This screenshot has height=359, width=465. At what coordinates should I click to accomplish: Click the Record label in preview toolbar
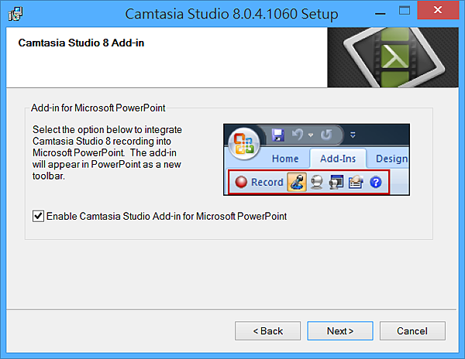coord(267,182)
